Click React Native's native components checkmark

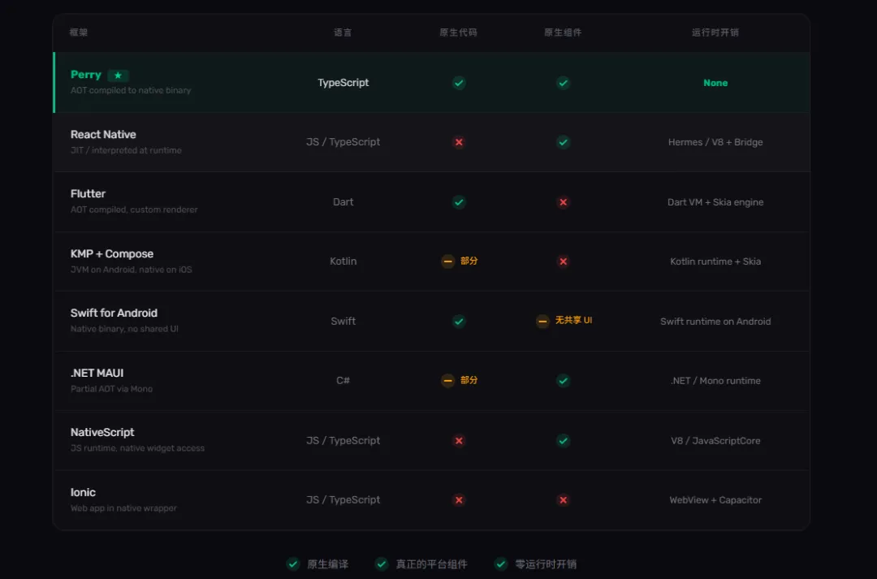(x=564, y=142)
